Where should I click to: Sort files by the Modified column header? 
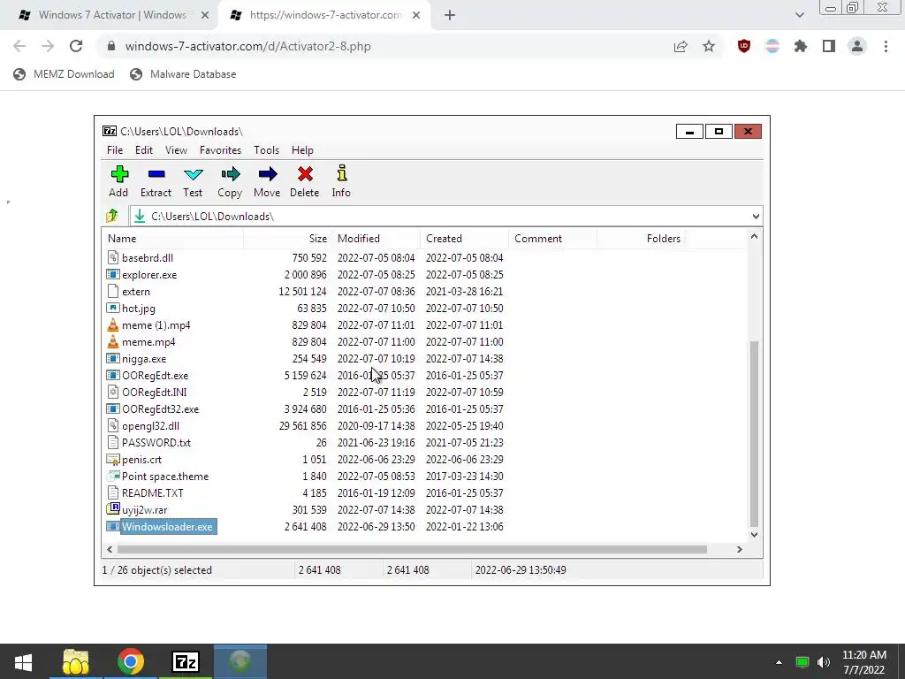[376, 239]
